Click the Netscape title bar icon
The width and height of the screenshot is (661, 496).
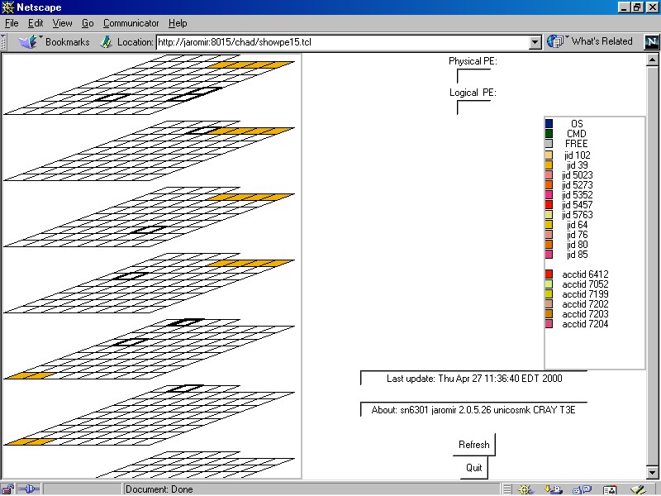coord(8,7)
